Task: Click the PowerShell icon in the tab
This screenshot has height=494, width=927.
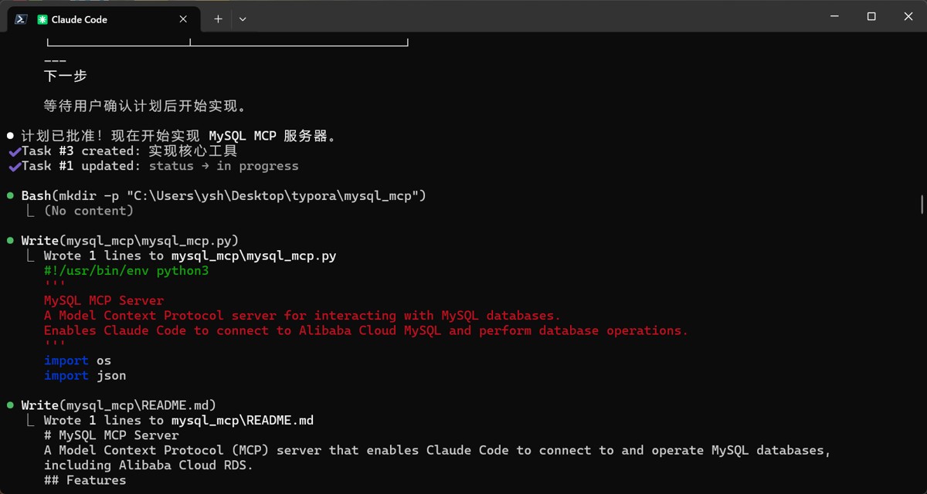Action: [22, 19]
